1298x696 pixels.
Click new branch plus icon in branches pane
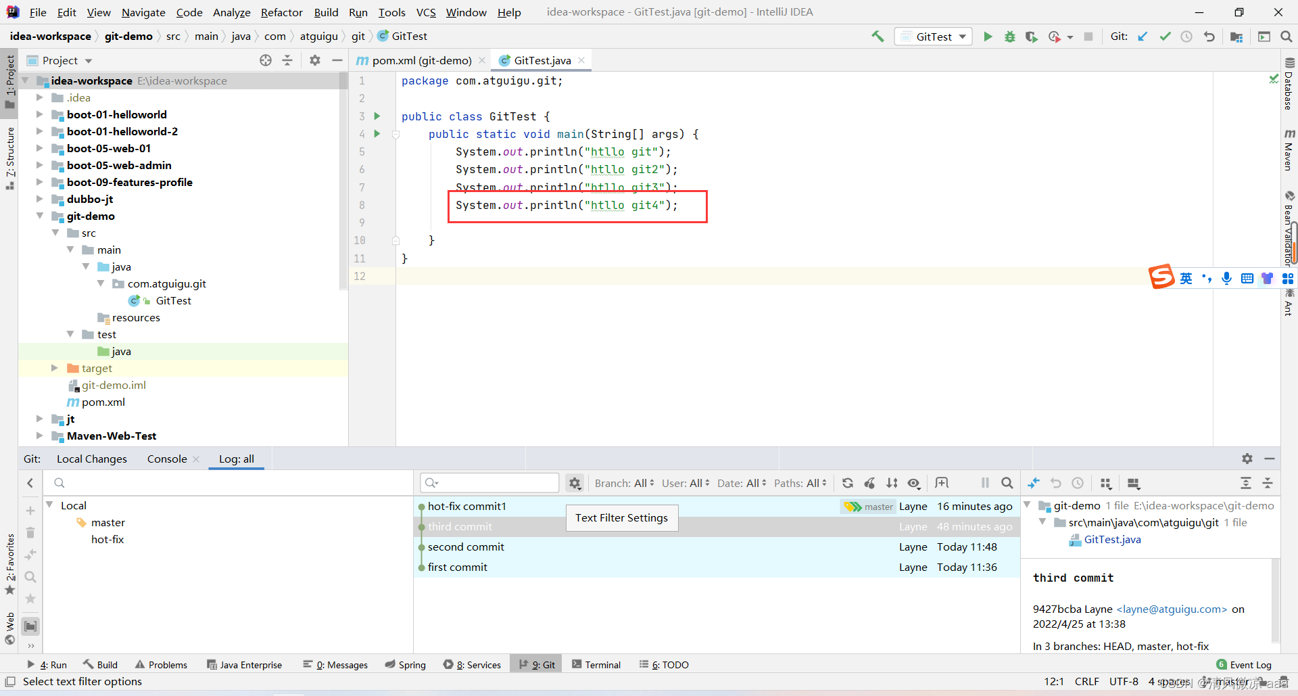(30, 511)
